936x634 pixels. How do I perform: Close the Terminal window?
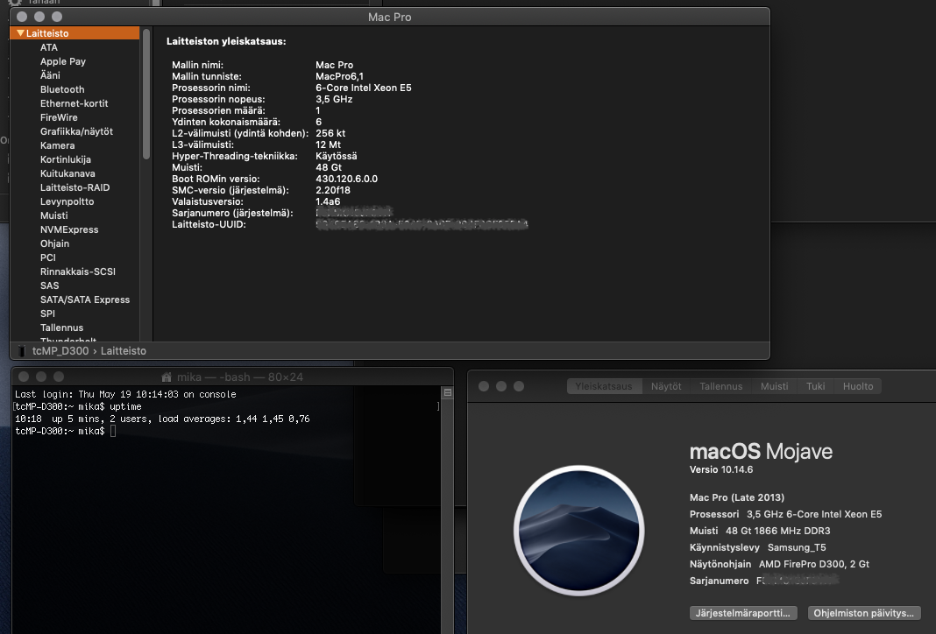pos(24,377)
